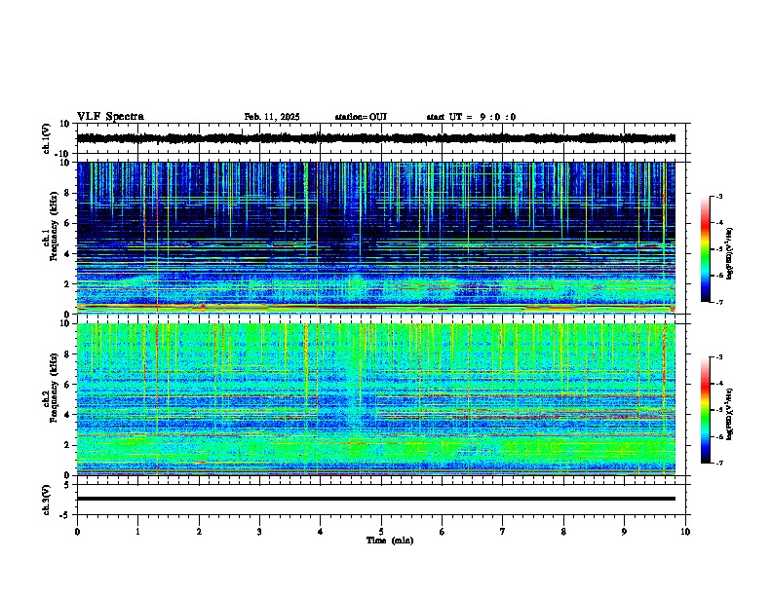Image resolution: width=772 pixels, height=596 pixels.
Task: Click the "8" kHz tick on ch.1 spectrogram
Action: coord(68,193)
